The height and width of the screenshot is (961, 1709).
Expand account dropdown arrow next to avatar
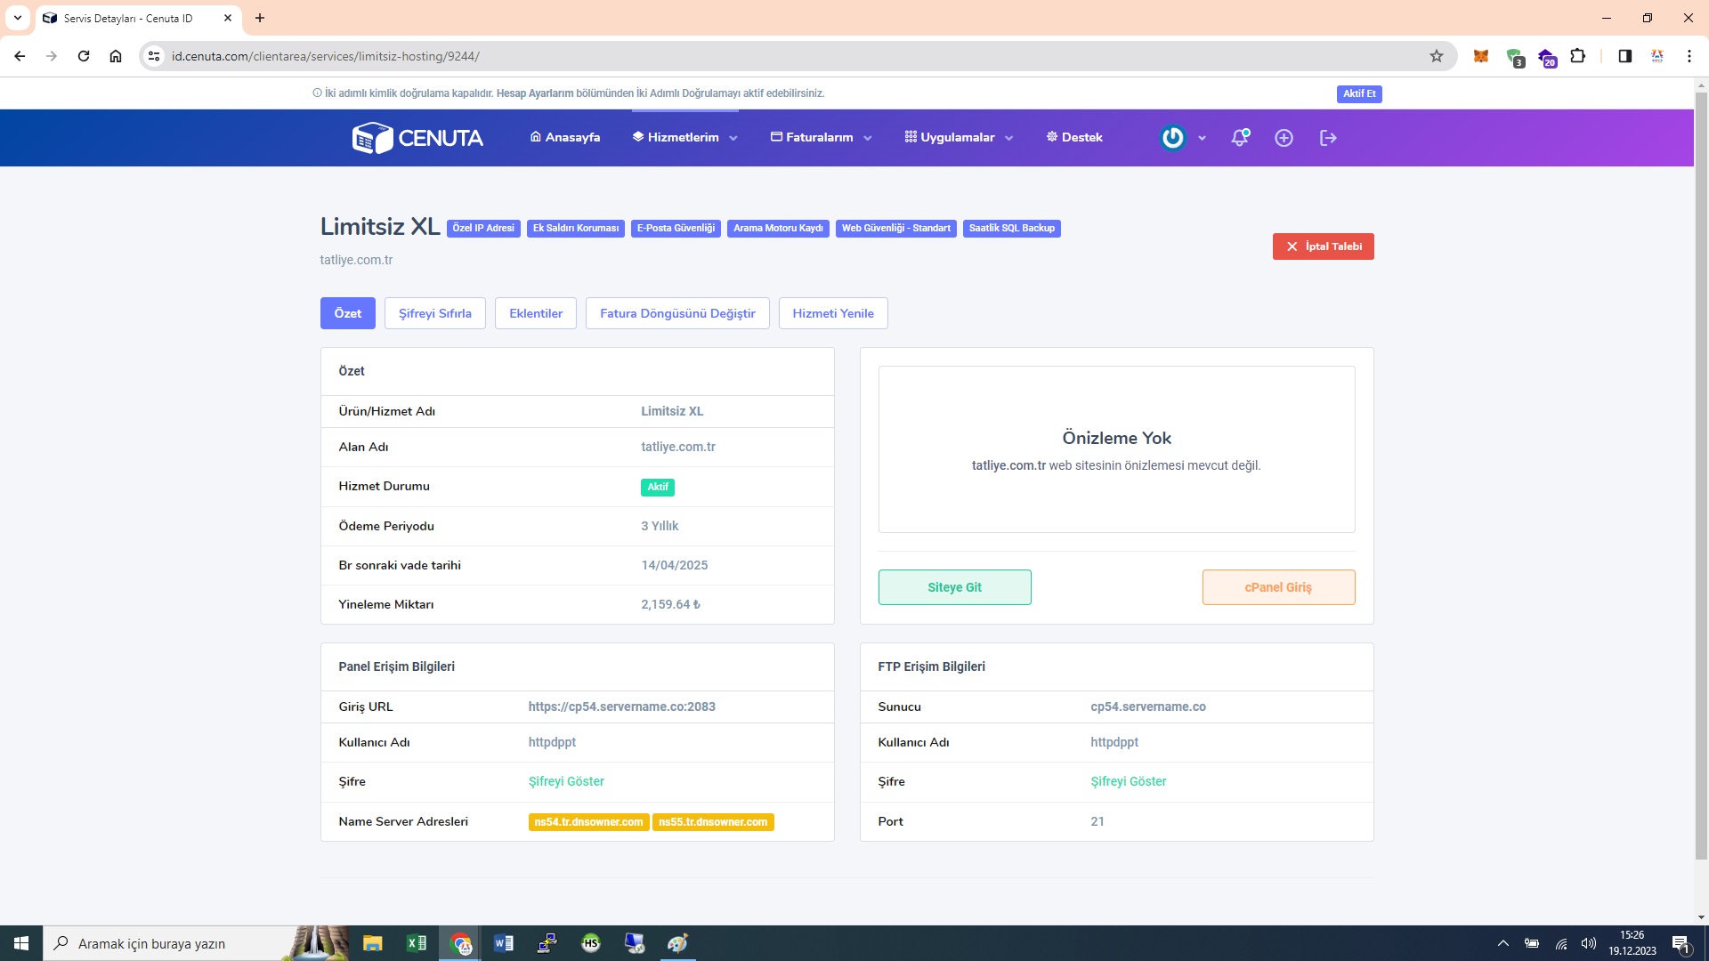pyautogui.click(x=1202, y=138)
